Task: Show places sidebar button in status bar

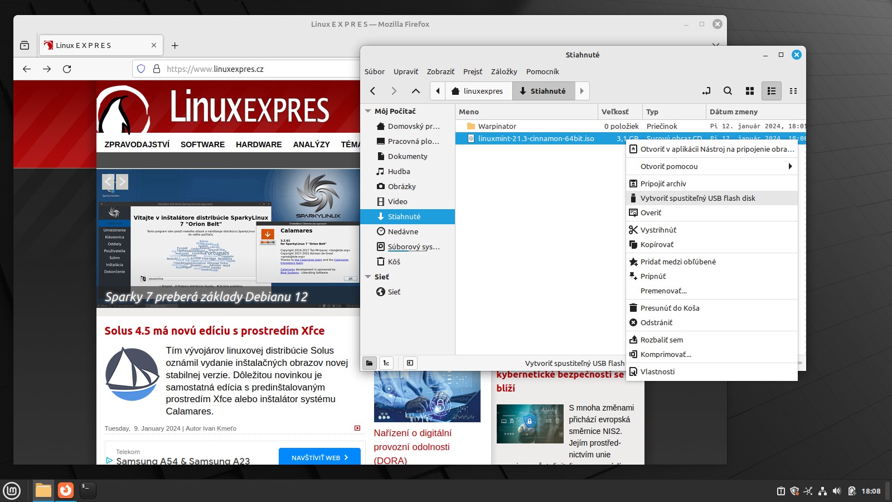Action: click(370, 363)
